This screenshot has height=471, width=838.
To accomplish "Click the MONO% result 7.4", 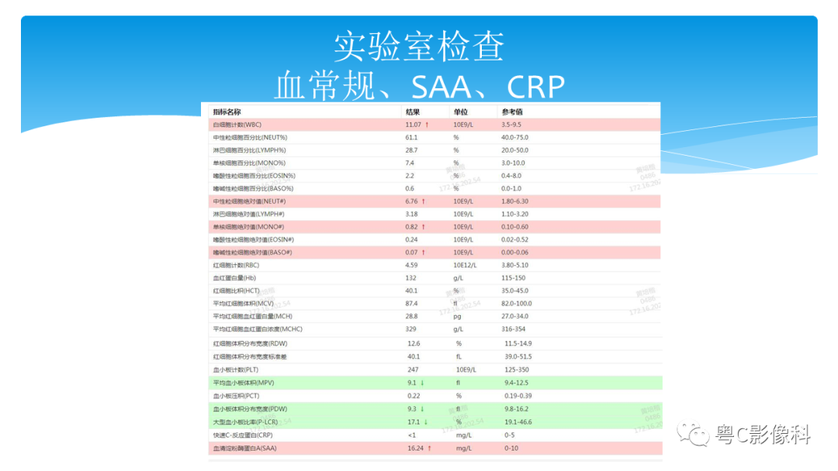I will click(x=410, y=163).
